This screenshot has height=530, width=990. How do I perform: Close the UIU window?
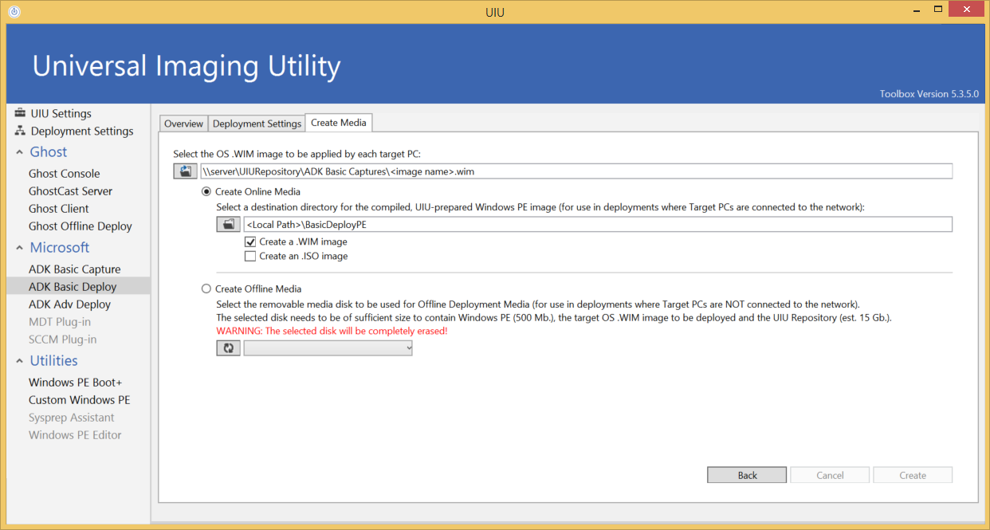pos(967,10)
